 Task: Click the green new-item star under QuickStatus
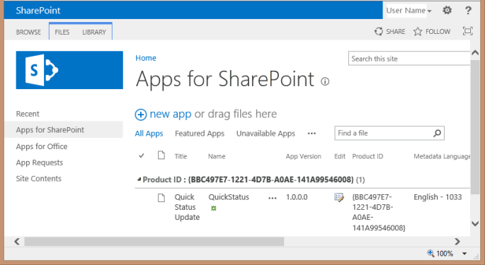tap(213, 208)
